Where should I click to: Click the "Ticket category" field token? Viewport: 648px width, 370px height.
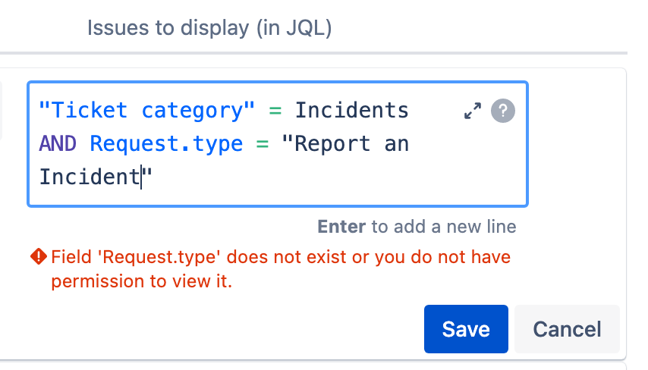click(146, 111)
